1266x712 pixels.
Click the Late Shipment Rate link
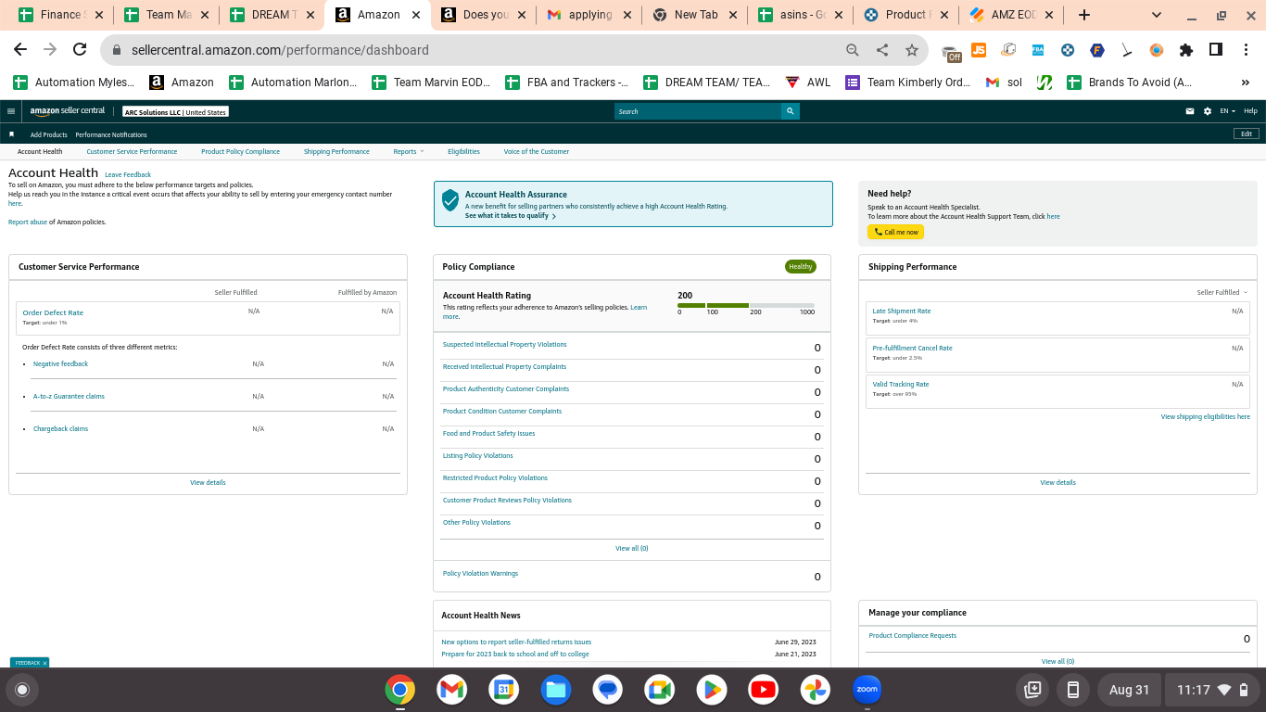[902, 311]
